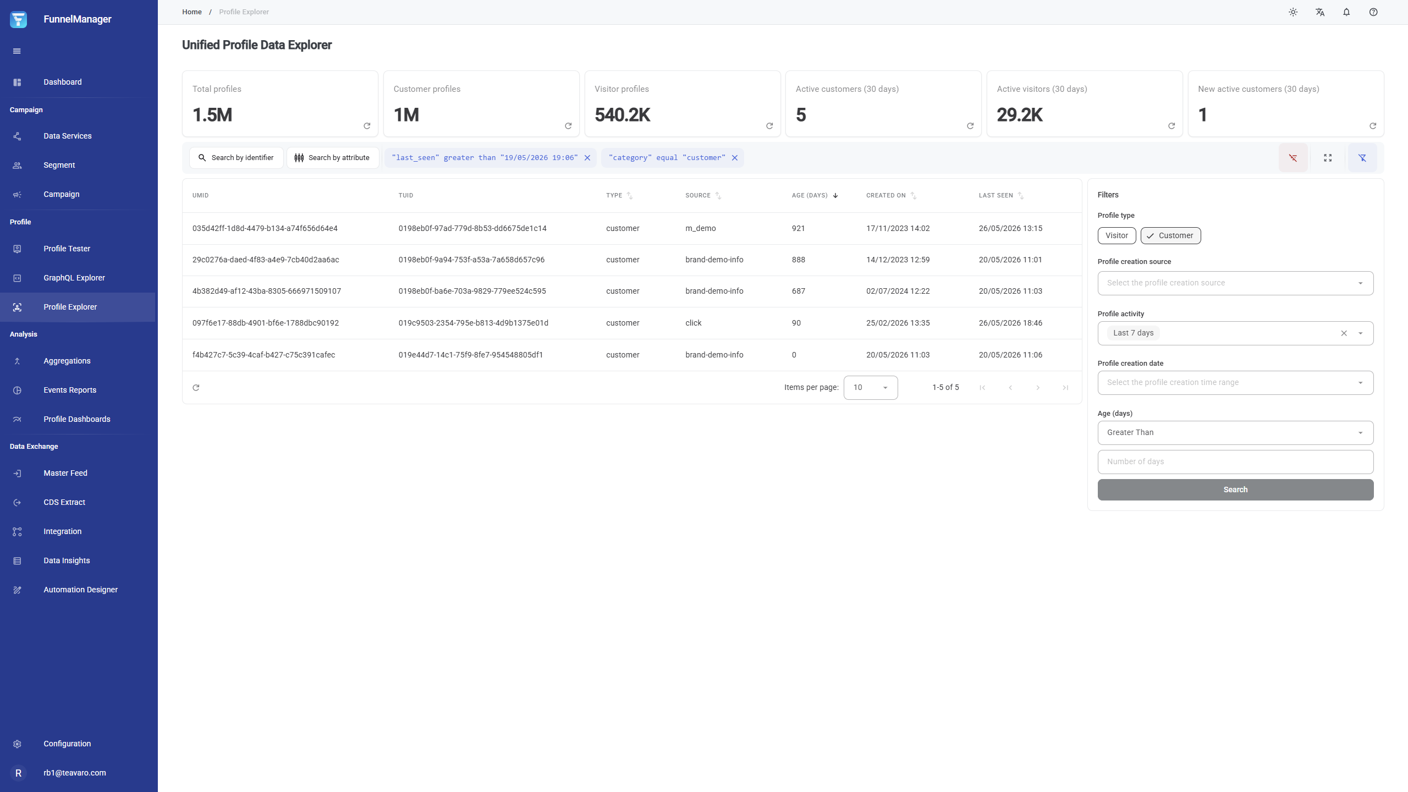The width and height of the screenshot is (1408, 792).
Task: Open the rb1@teavaro.com account entry
Action: 78,773
